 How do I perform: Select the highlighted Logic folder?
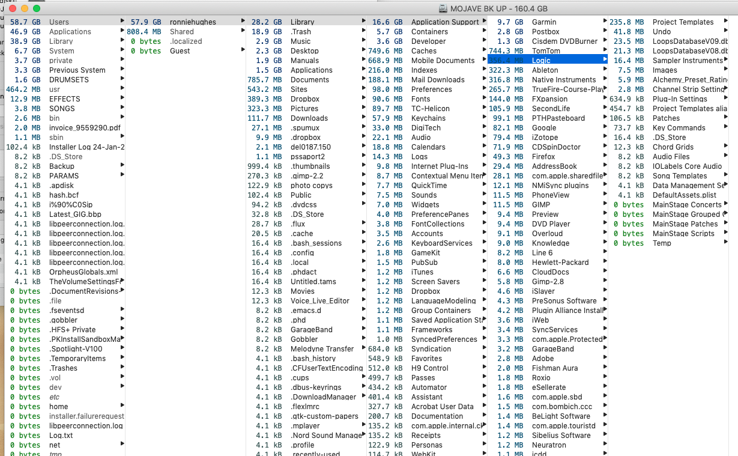(x=548, y=61)
